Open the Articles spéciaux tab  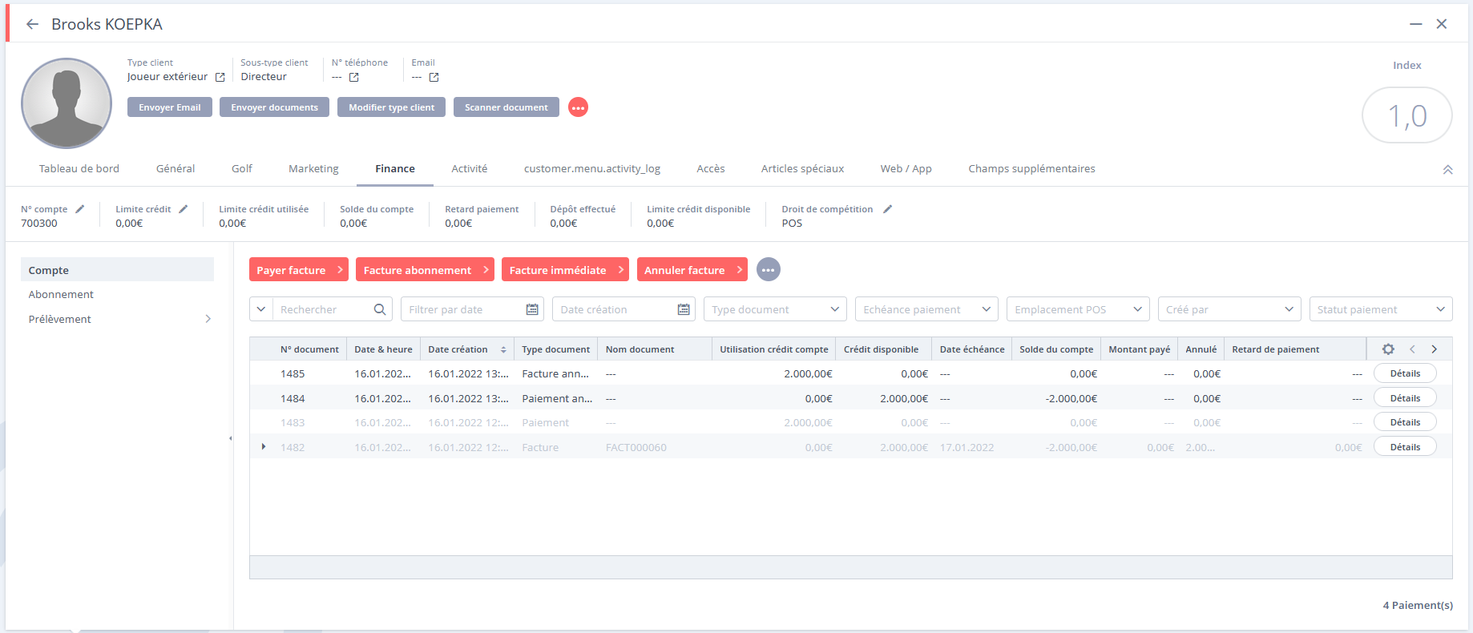tap(802, 169)
